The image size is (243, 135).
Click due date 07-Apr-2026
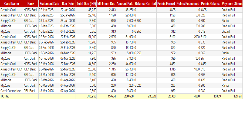coord(68,91)
